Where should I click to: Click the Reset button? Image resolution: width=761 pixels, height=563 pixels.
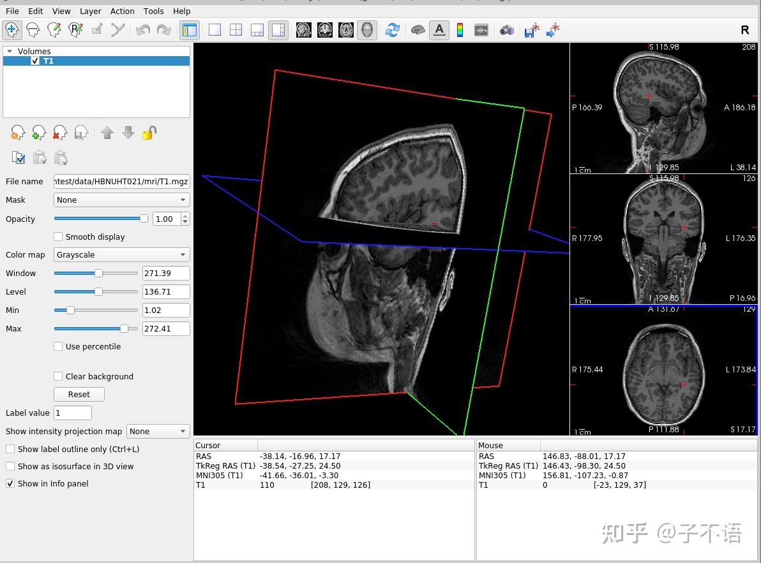click(79, 394)
